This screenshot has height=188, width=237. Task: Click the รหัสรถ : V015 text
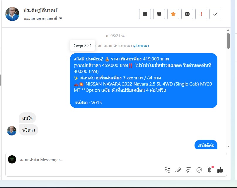coord(88,103)
